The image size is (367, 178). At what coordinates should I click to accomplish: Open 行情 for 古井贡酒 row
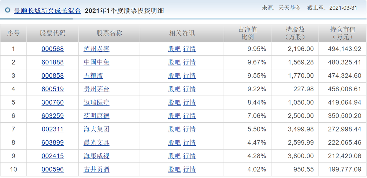190,169
